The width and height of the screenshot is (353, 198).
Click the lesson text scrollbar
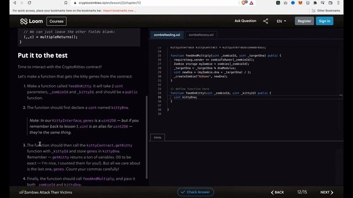[147, 137]
